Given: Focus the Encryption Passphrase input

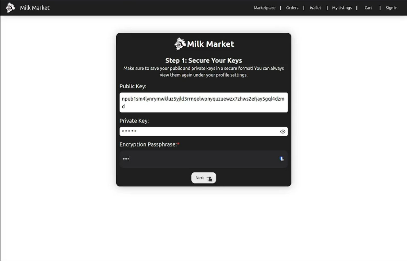Looking at the screenshot, I should tap(199, 159).
